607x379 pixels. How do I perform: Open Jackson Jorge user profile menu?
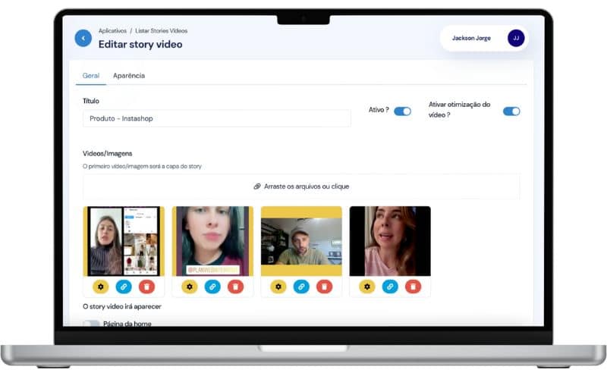(x=484, y=38)
